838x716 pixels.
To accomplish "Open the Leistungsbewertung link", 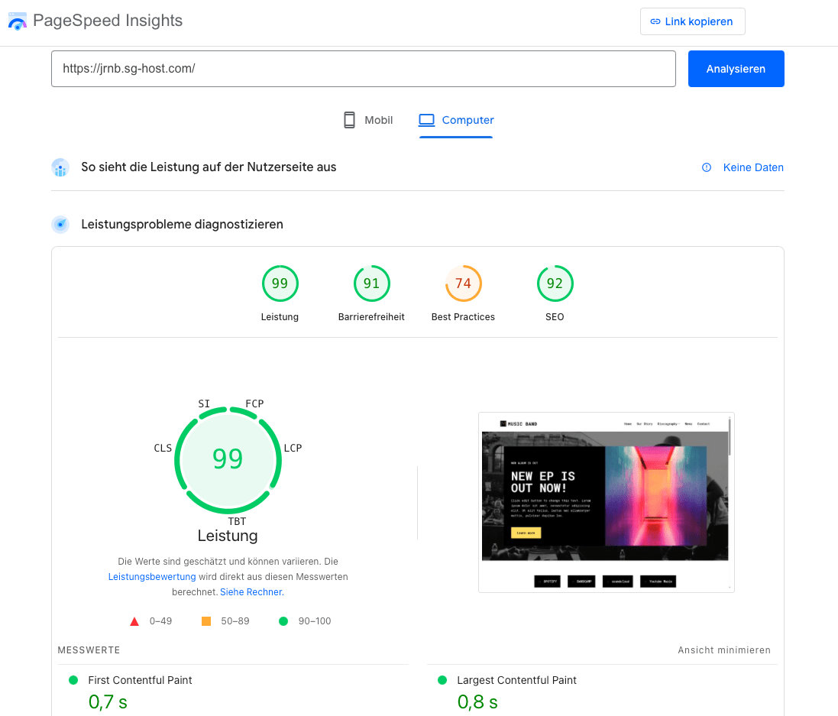I will pos(152,577).
